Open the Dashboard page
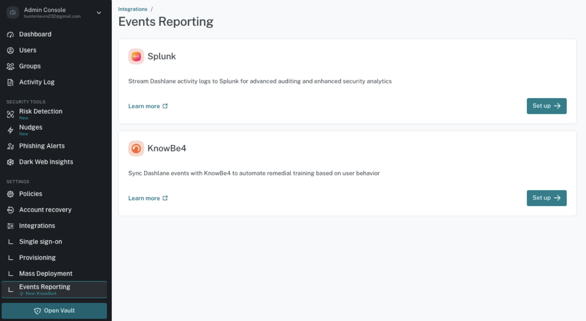Screen dimensions: 586x321 (54, 34)
